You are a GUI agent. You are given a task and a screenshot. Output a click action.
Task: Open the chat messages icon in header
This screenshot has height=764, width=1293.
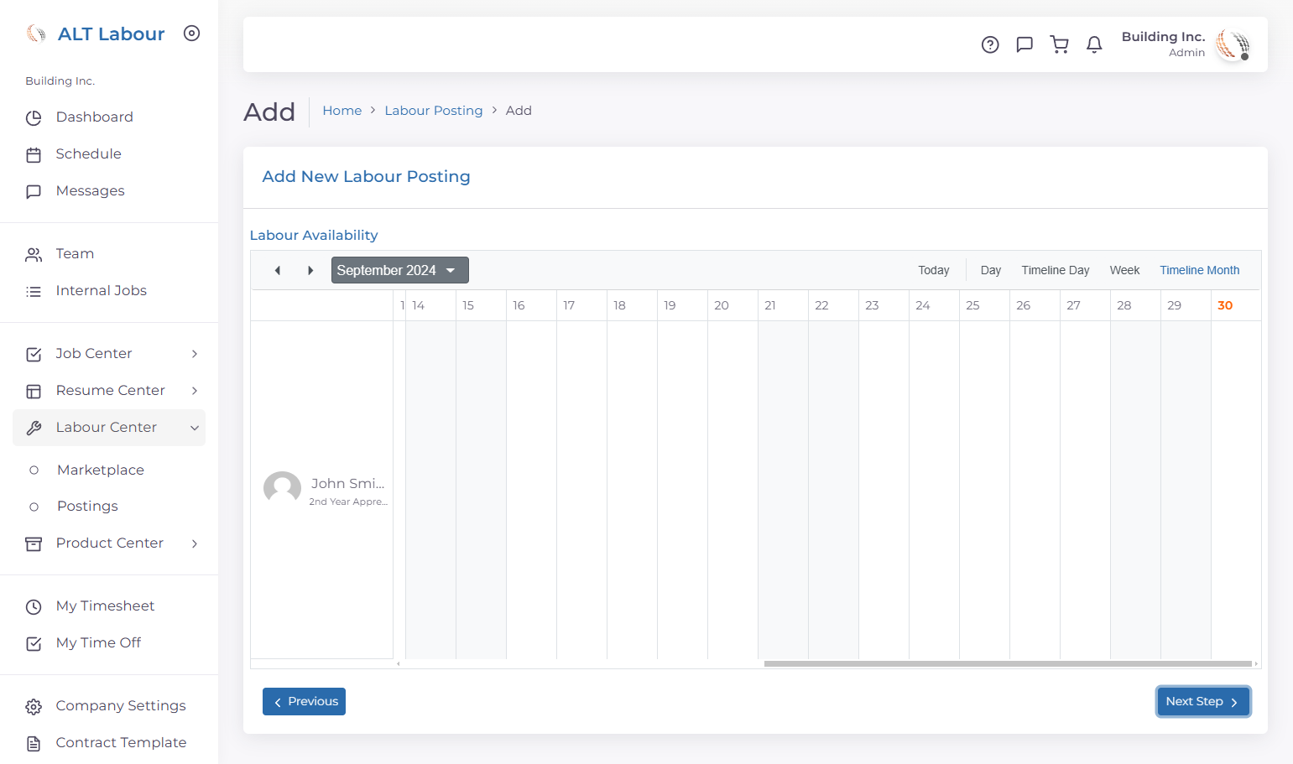(1024, 44)
